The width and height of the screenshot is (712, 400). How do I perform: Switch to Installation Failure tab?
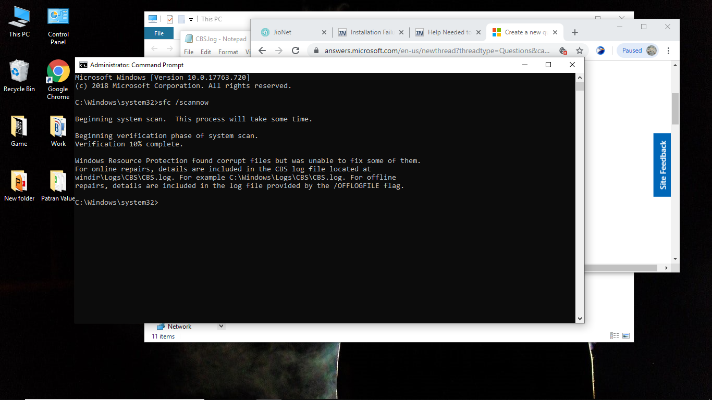(370, 32)
